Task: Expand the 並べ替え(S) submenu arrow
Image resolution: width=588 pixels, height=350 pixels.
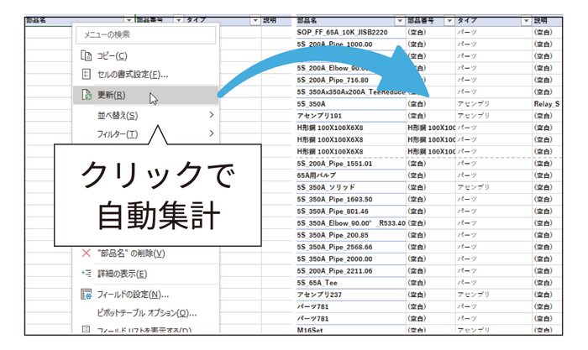Action: [211, 115]
